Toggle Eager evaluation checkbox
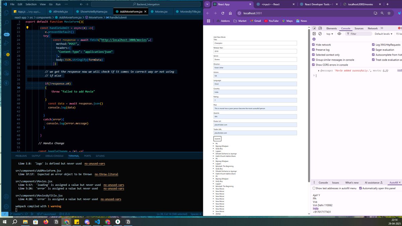 coord(374,50)
